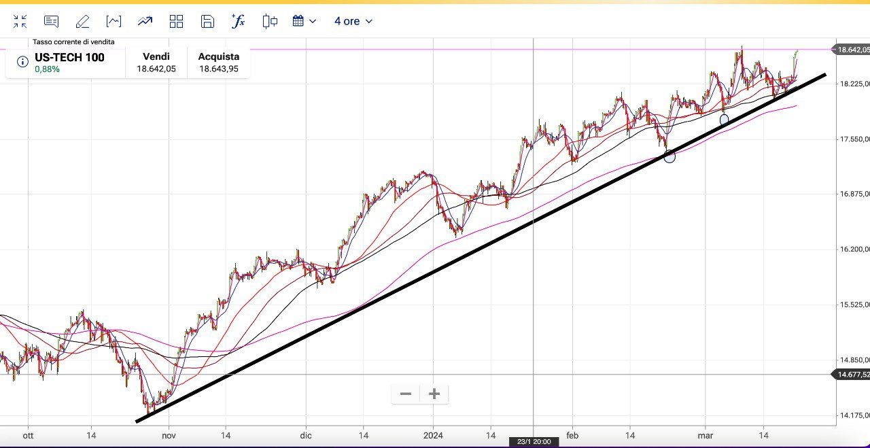Click the collapse fullscreen arrows icon

20,22
